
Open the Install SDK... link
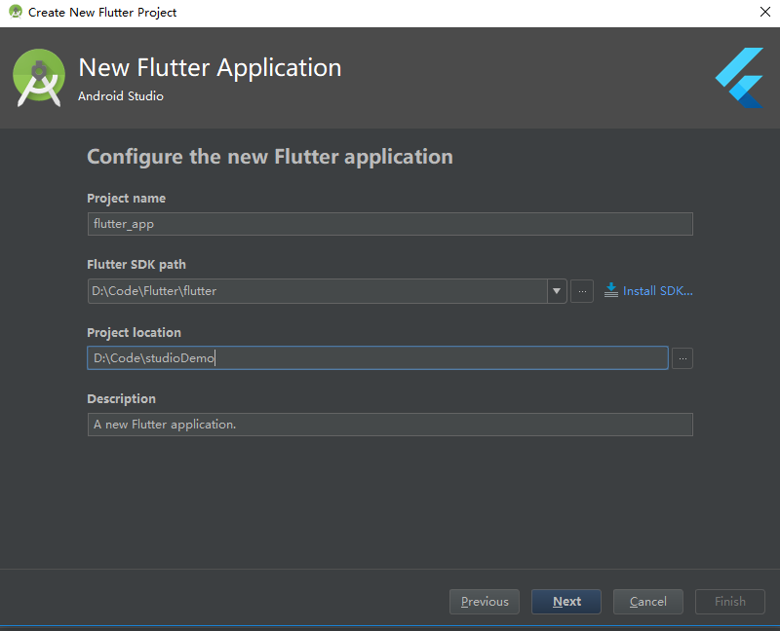[657, 290]
